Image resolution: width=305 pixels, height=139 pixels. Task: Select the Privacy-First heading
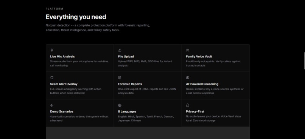195,112
